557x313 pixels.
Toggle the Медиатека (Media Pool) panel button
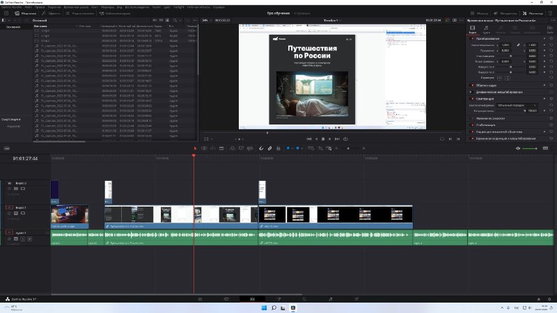point(25,13)
